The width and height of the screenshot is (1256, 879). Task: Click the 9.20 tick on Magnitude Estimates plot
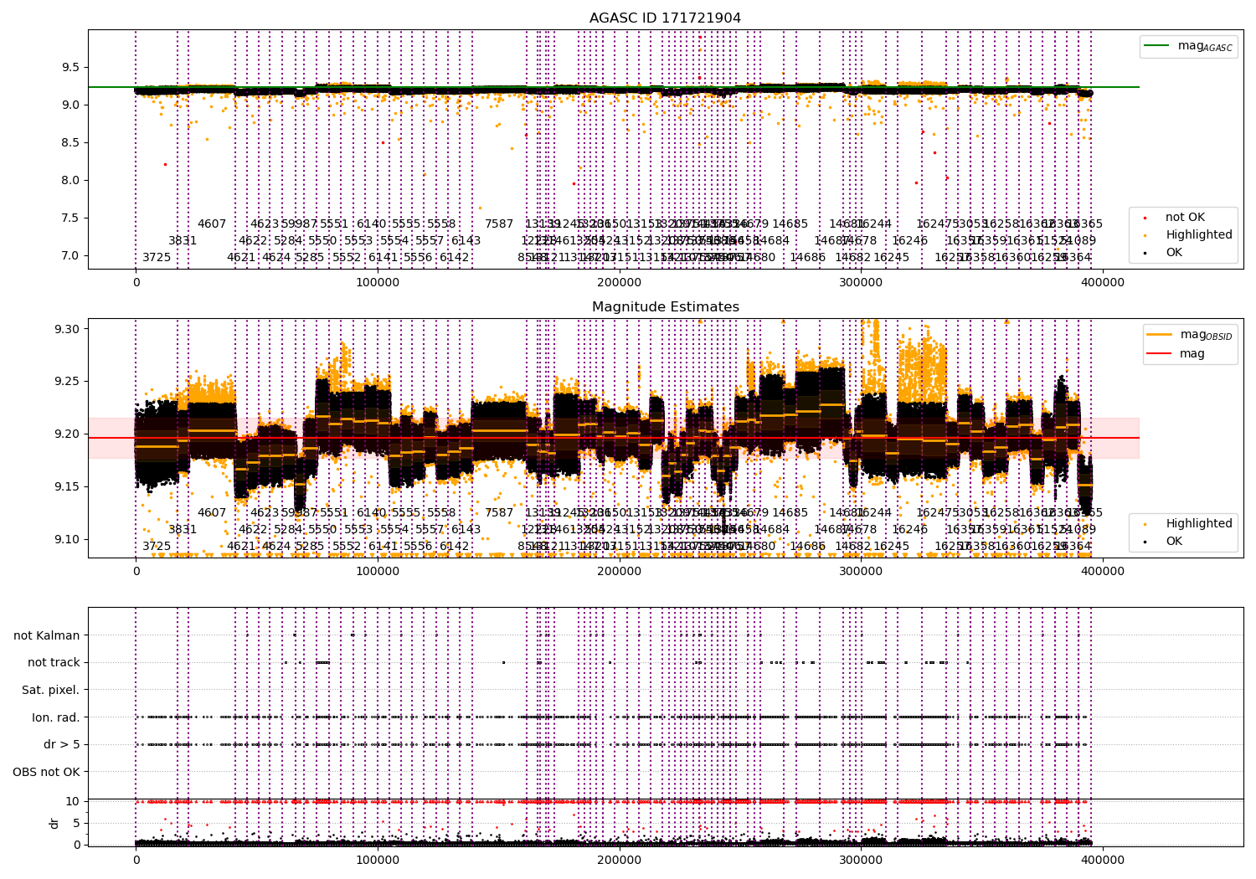pos(66,434)
